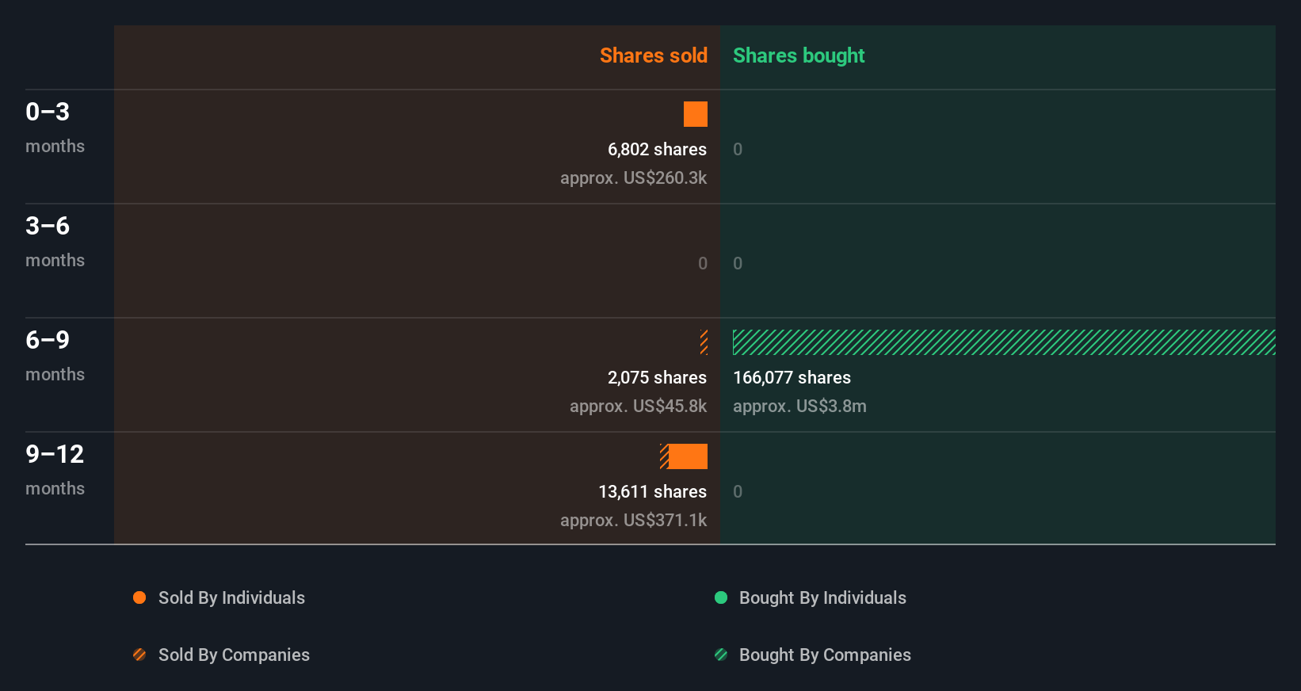Click the 6–9 months row label
Screen dimensions: 1301x691
tap(55, 356)
